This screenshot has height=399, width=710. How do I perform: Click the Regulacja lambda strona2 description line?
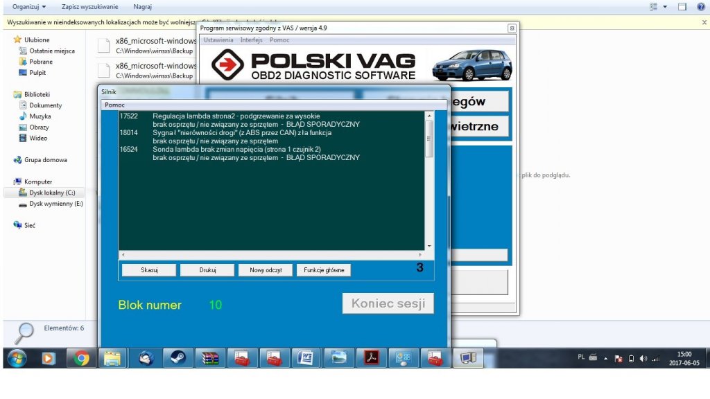(236, 116)
